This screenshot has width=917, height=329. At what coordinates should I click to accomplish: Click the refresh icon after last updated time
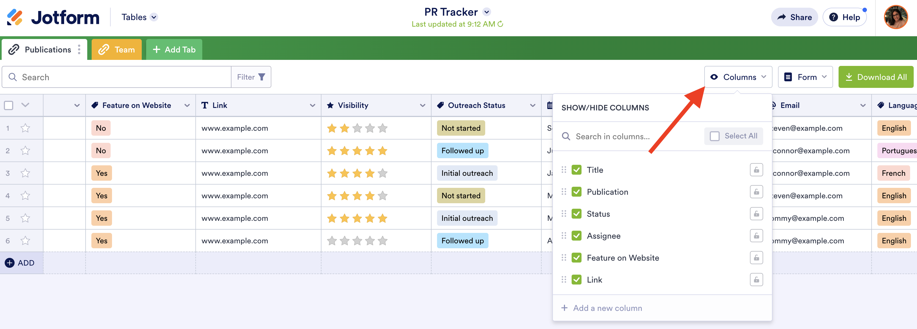(500, 24)
